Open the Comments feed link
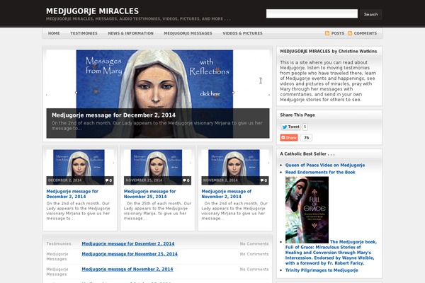Screen dimensions: 425x283 pyautogui.click(x=365, y=33)
